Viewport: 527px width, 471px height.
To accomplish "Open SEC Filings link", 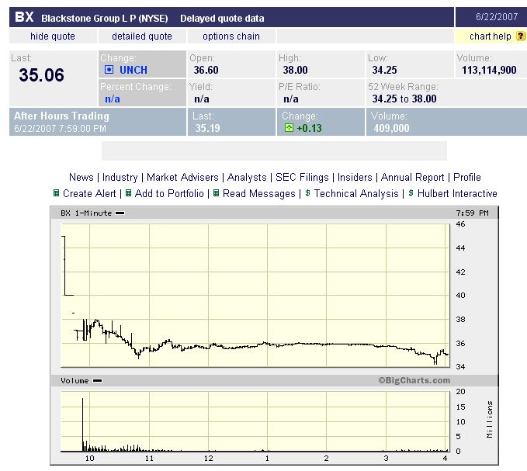I will [302, 177].
